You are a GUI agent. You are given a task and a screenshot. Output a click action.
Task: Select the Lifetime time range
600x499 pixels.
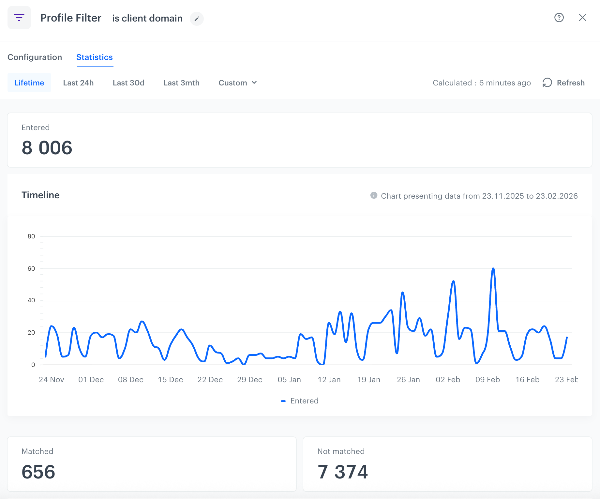click(x=29, y=83)
